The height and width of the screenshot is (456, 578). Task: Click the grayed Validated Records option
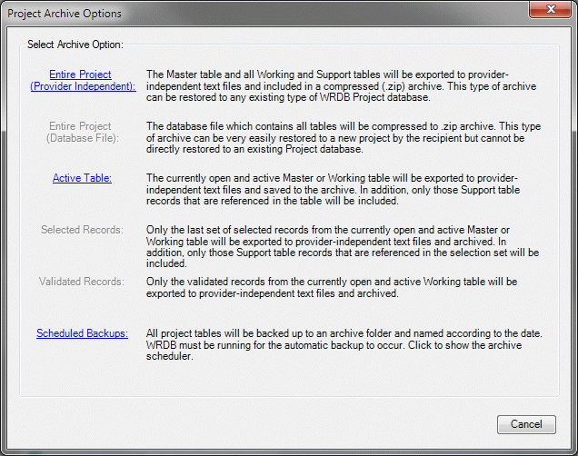(x=82, y=282)
